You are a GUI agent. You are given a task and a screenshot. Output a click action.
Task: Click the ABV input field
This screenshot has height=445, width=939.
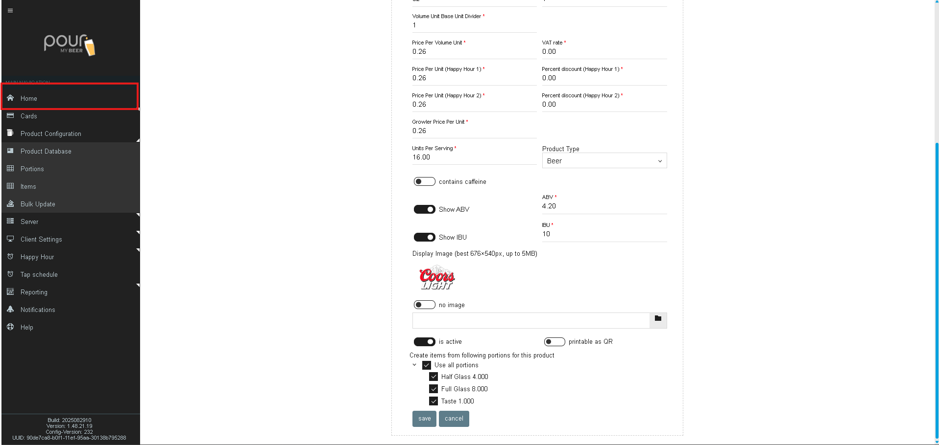pos(604,206)
